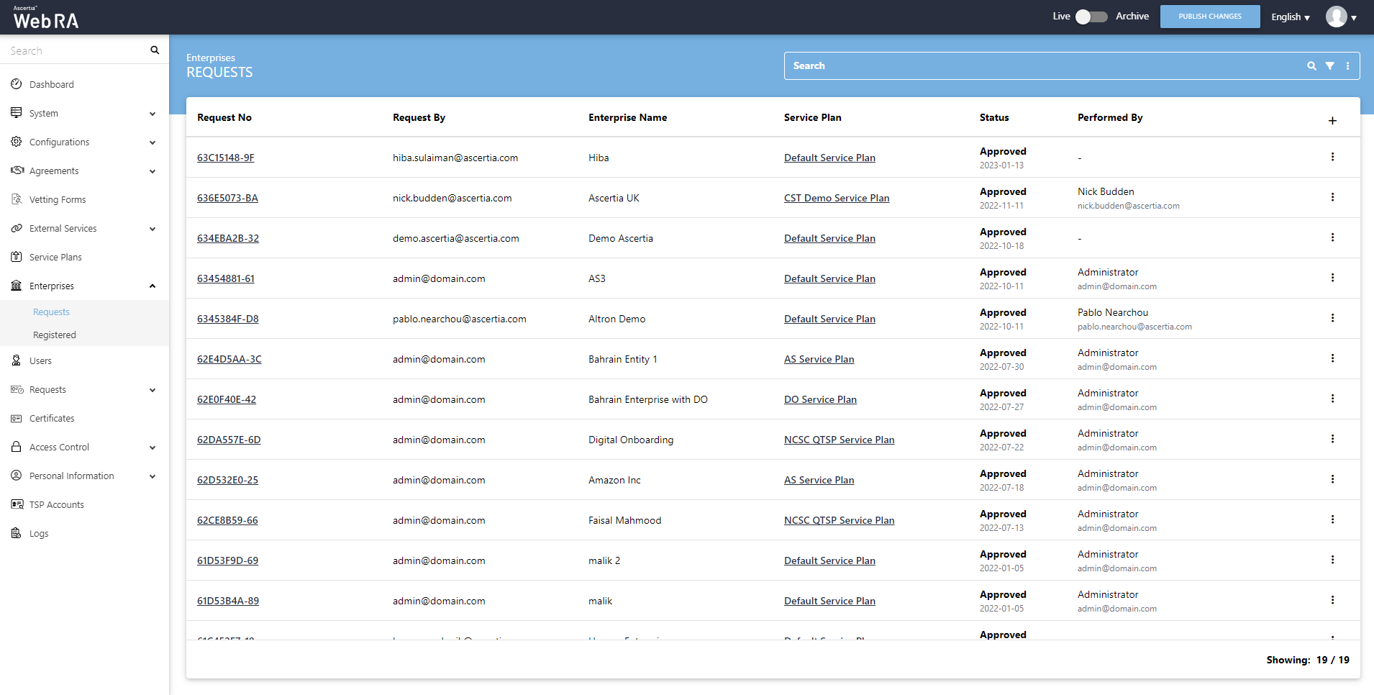Screen dimensions: 1374x695
Task: Click the plus icon in table header
Action: (x=1332, y=120)
